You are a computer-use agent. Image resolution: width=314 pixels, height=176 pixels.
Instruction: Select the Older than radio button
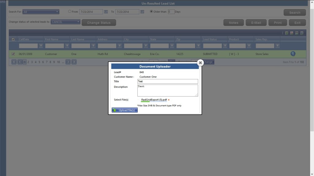coord(151,12)
